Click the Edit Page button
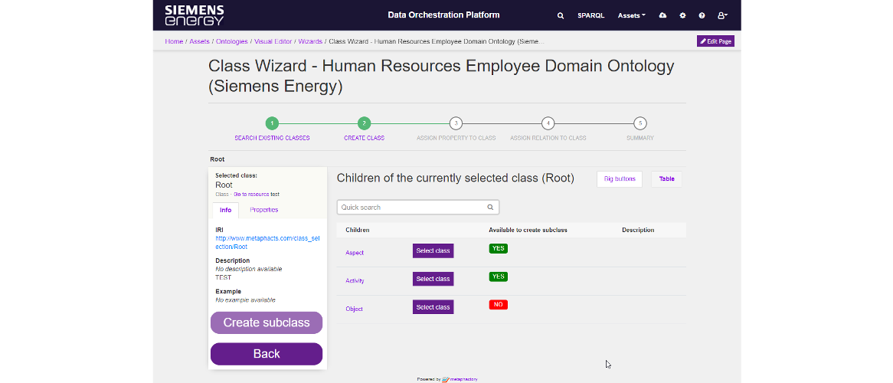This screenshot has height=383, width=893. (715, 41)
